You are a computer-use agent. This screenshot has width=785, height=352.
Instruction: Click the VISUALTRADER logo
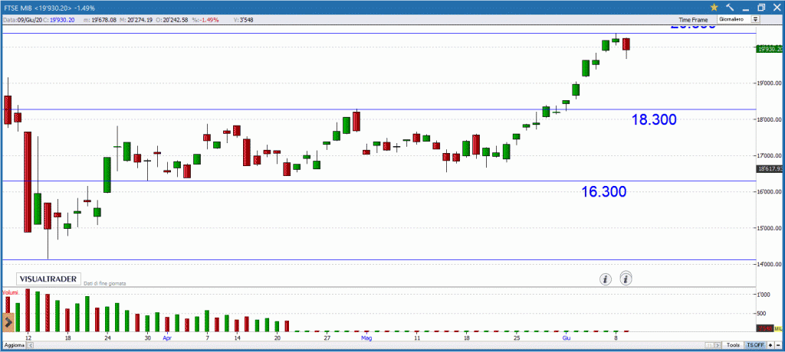click(x=48, y=279)
